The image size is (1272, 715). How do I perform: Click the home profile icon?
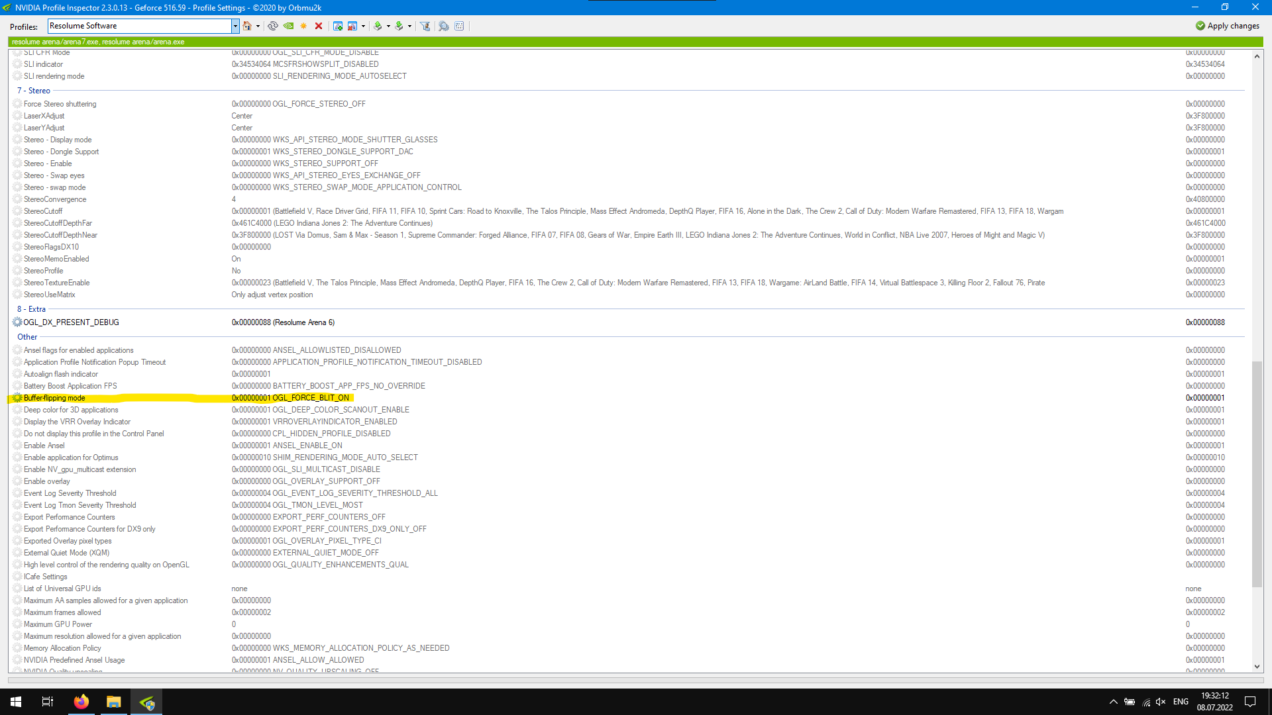[247, 26]
